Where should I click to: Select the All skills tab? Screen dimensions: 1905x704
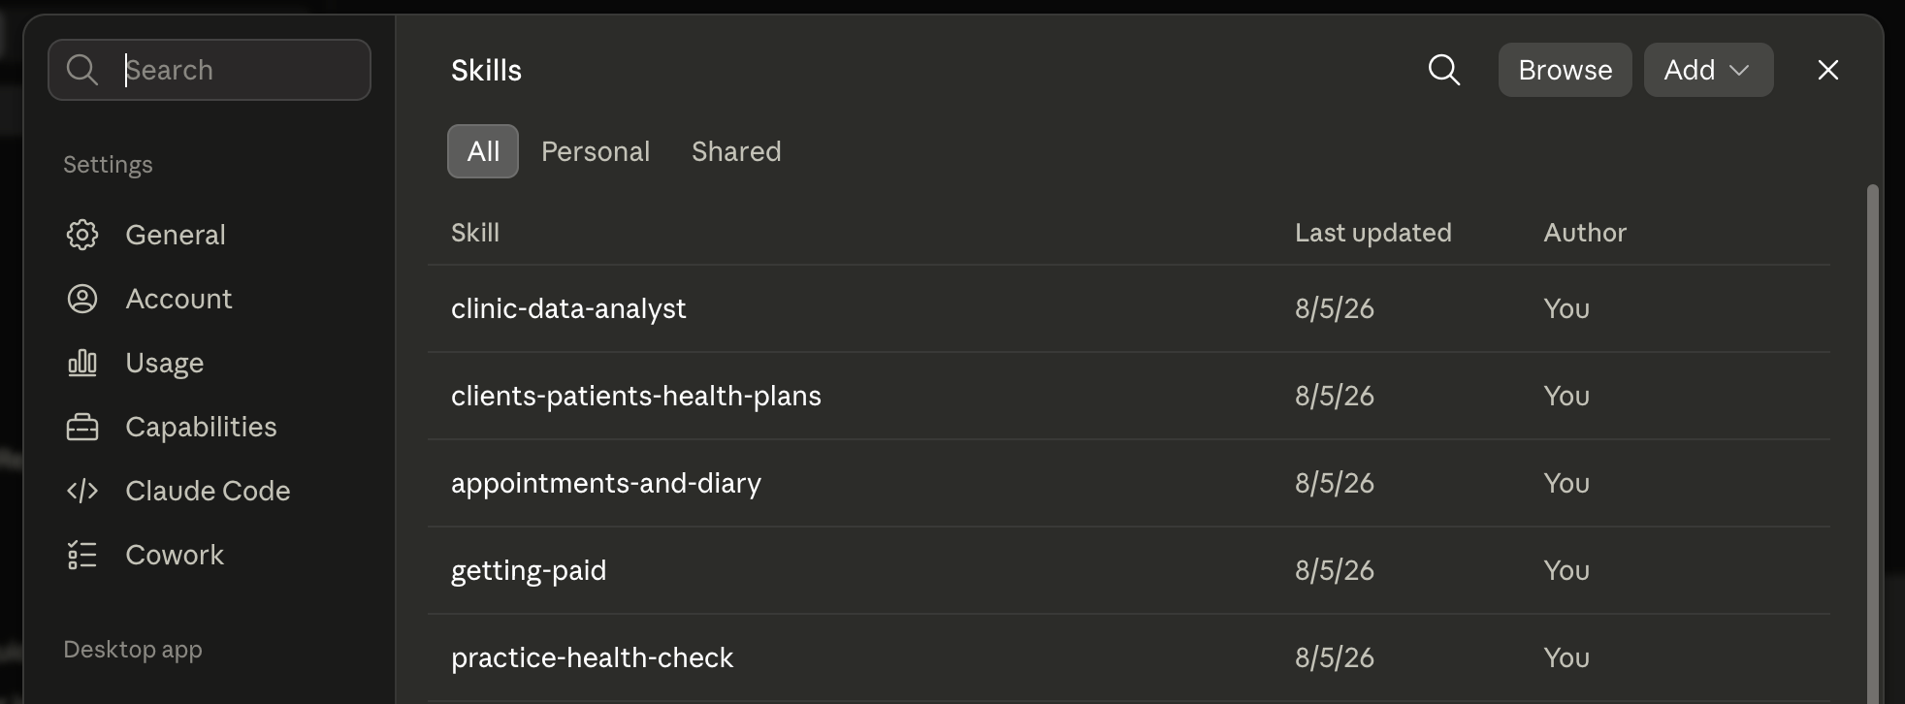pyautogui.click(x=483, y=151)
